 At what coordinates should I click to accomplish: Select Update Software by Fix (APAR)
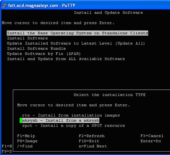44,54
